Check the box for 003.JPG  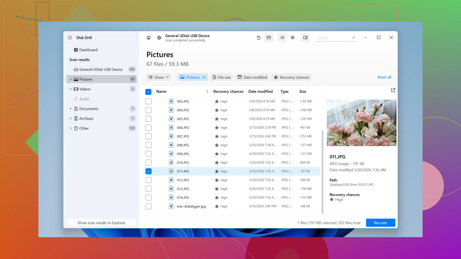pos(149,101)
